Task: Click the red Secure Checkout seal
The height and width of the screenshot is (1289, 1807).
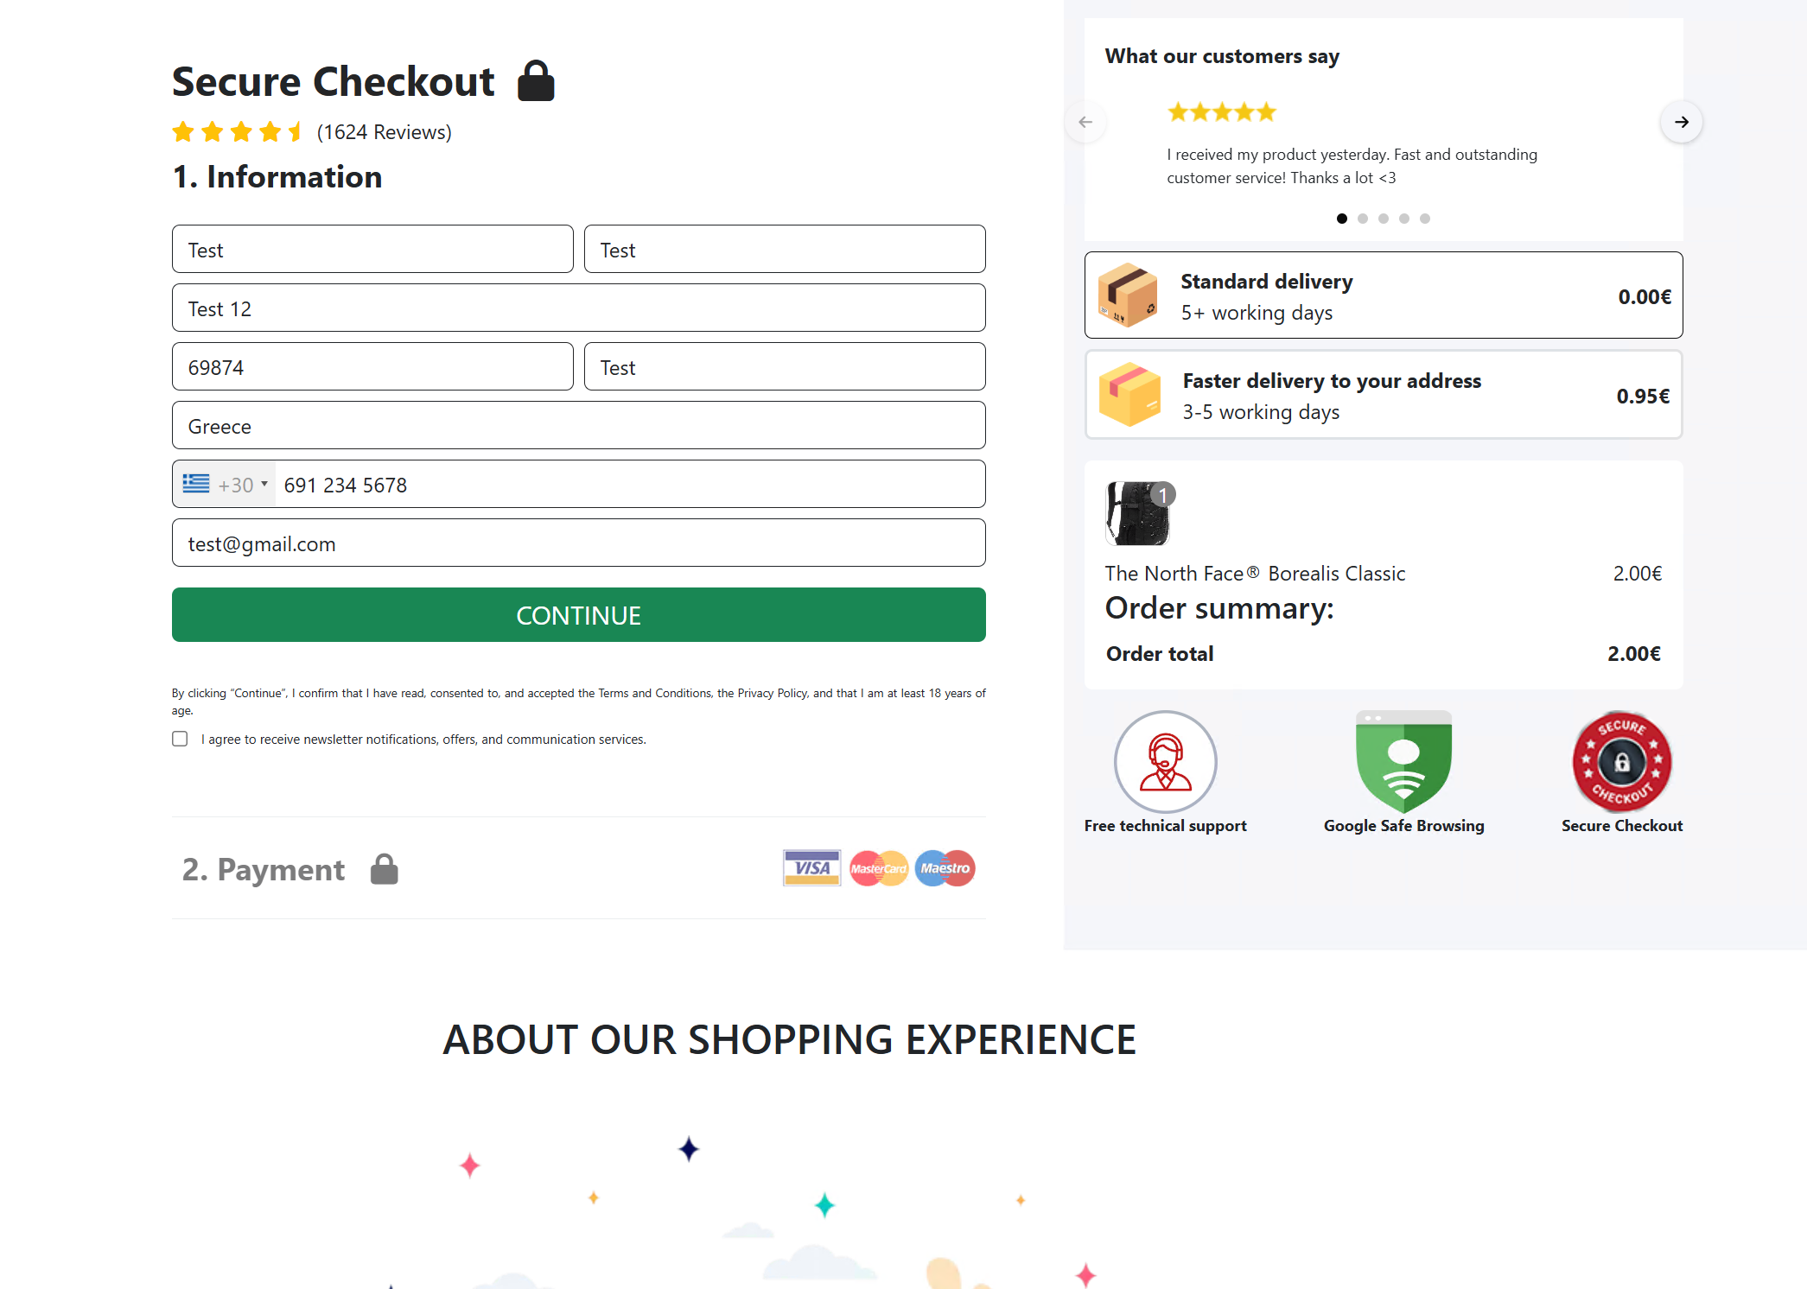Action: (x=1621, y=762)
